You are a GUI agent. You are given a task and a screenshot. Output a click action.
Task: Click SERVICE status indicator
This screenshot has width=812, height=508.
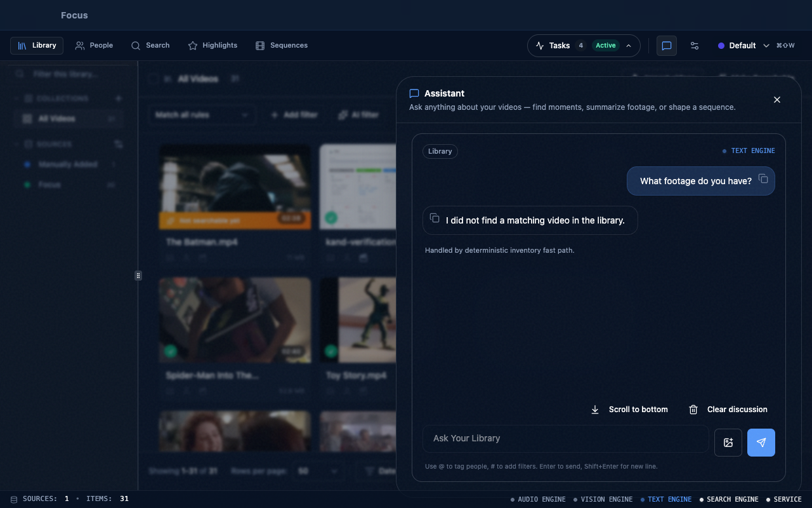pos(784,500)
